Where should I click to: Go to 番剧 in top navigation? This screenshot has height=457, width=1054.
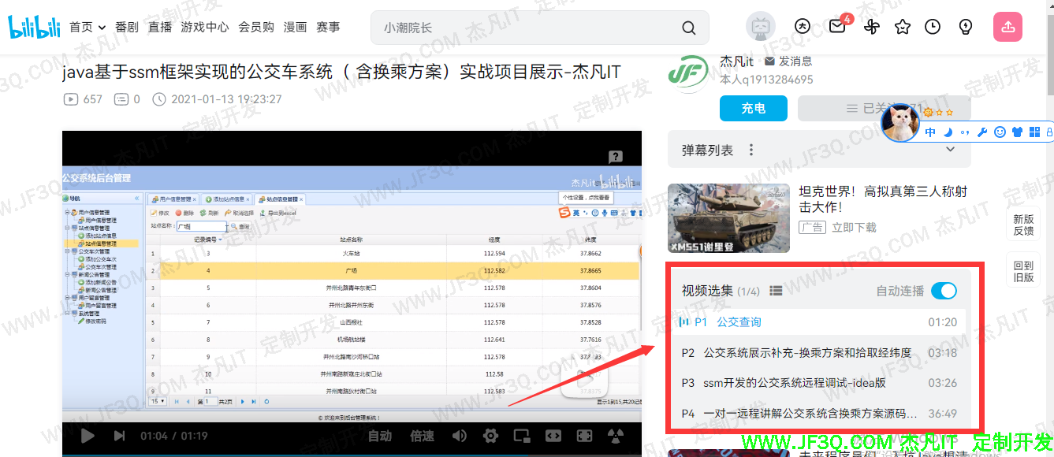coord(126,27)
